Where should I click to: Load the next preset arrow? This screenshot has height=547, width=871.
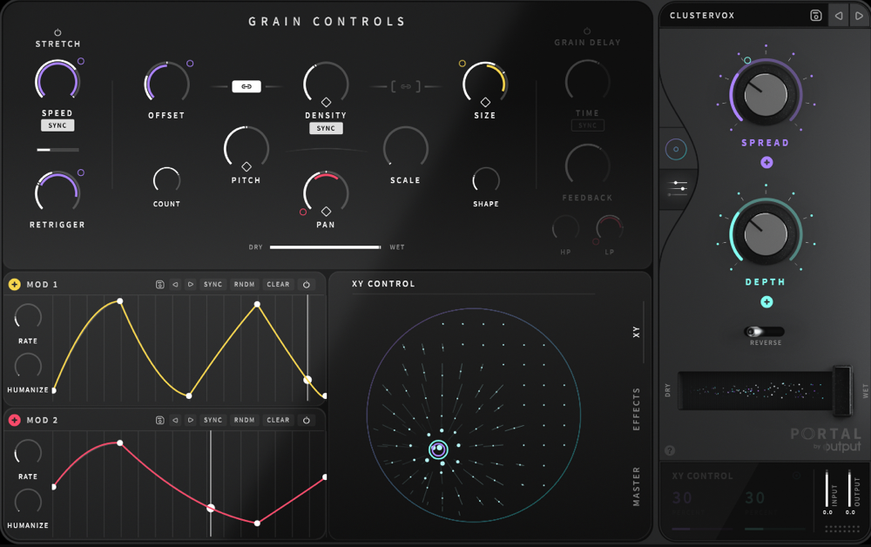pos(858,15)
